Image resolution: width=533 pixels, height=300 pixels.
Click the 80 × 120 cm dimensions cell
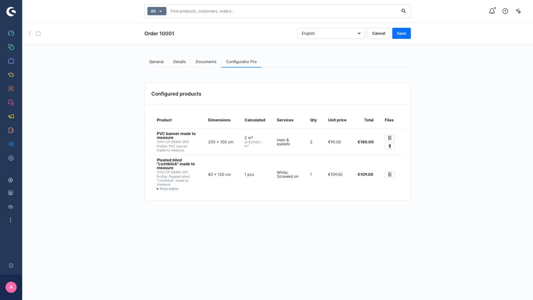220,174
